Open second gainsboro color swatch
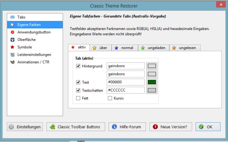This screenshot has width=228, height=142. coord(152,74)
